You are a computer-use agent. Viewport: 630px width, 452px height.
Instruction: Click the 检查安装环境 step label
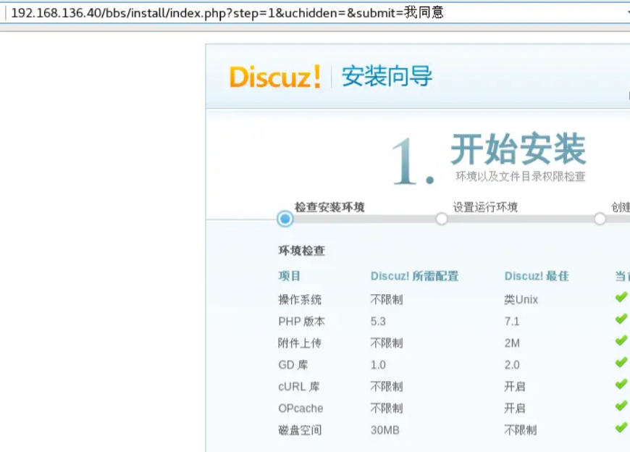pyautogui.click(x=329, y=207)
